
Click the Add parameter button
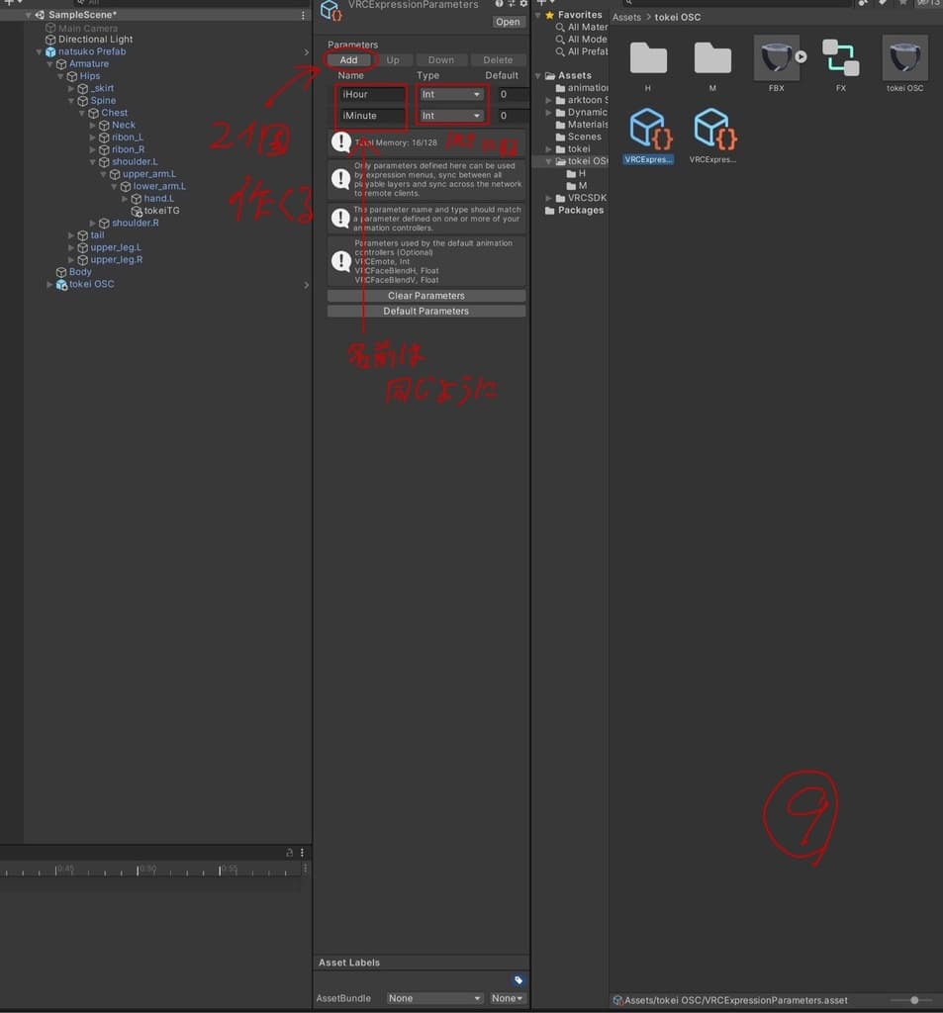pos(348,60)
